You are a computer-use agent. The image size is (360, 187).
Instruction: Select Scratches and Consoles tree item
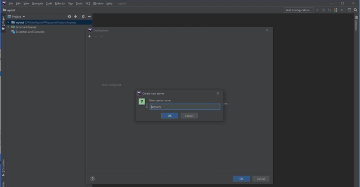point(30,32)
